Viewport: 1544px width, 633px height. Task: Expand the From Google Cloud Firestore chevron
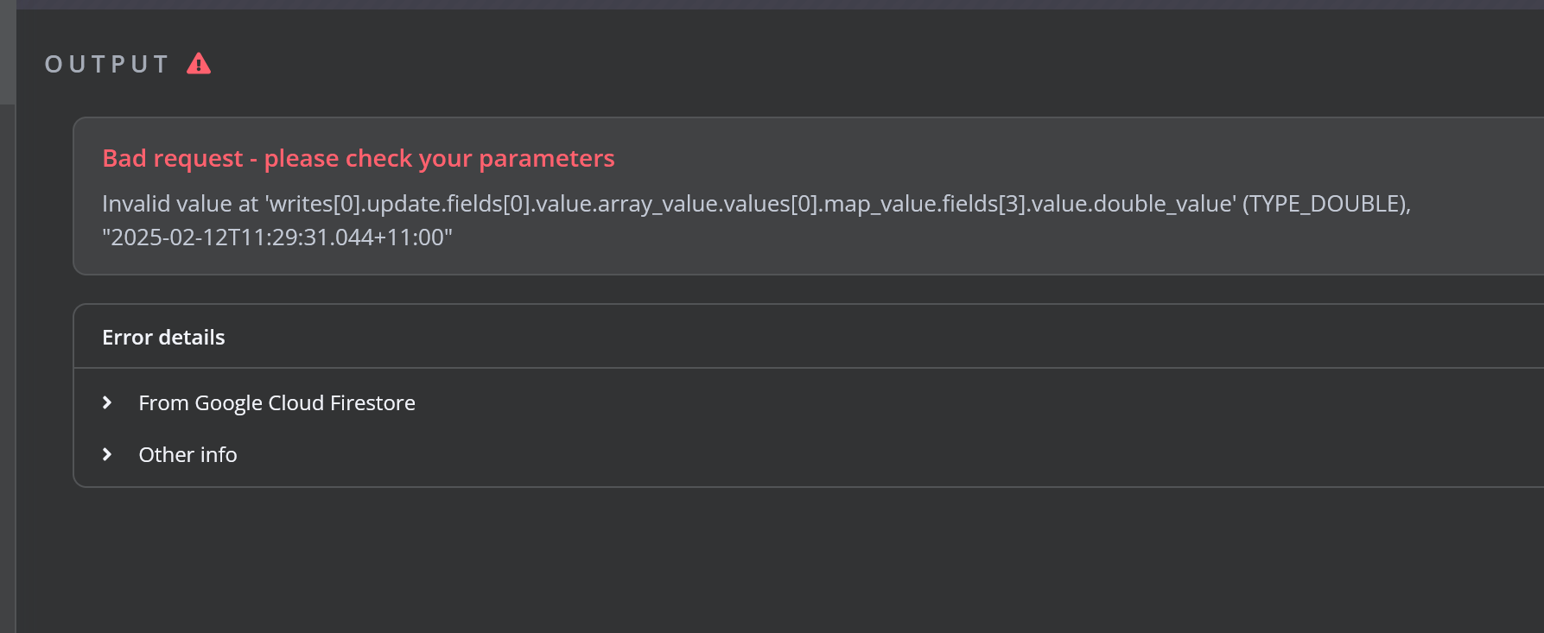click(107, 402)
